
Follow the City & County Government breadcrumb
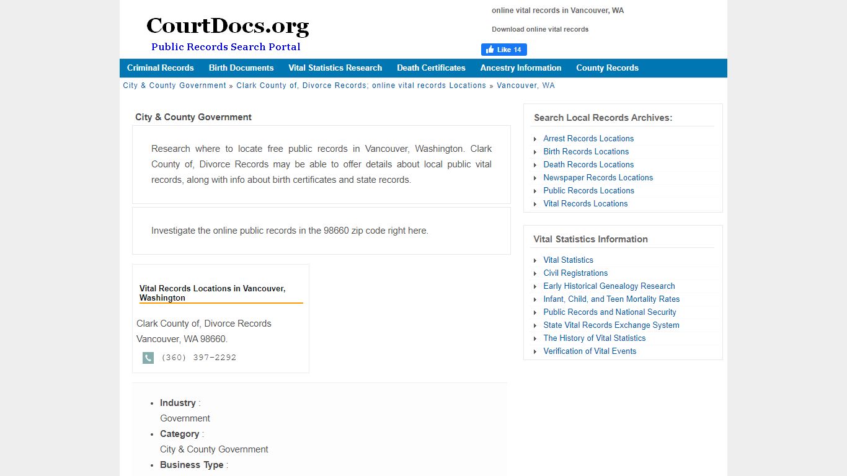pos(175,86)
